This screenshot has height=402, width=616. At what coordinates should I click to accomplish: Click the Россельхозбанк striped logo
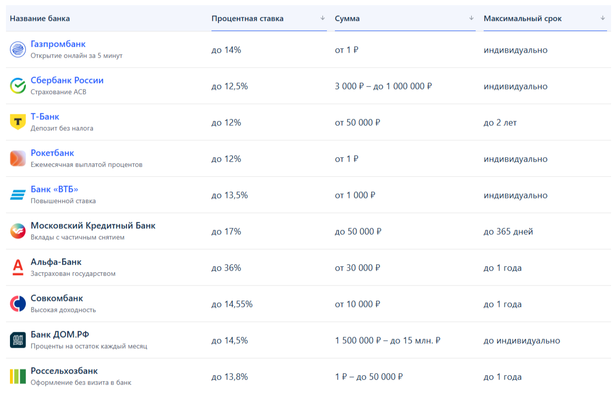(x=18, y=377)
